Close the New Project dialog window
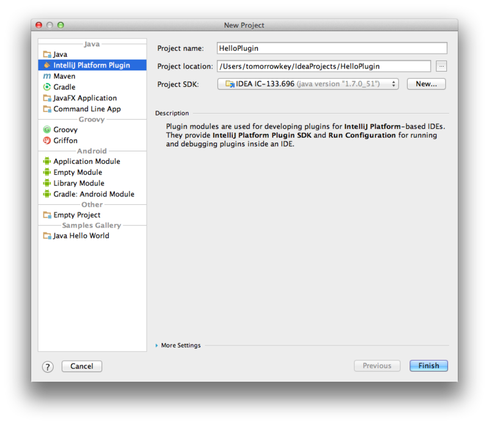The height and width of the screenshot is (425, 489). pos(39,25)
